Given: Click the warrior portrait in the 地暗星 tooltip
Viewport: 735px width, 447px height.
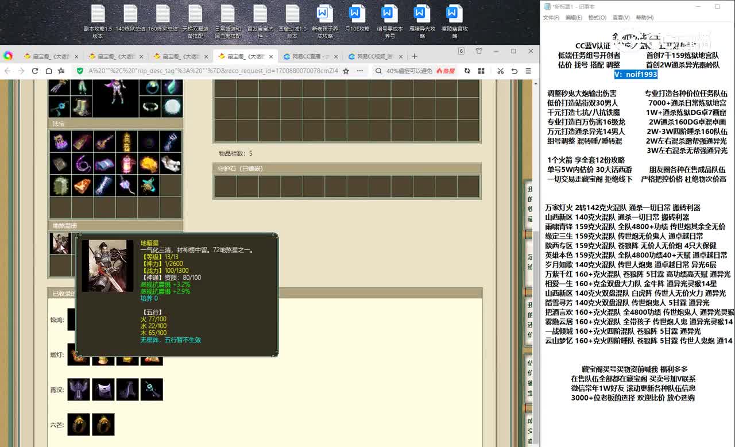Looking at the screenshot, I should (x=107, y=265).
